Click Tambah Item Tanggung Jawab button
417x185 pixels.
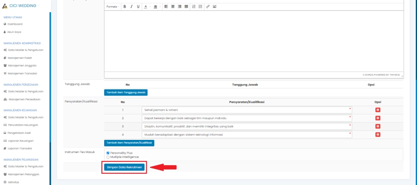[x=126, y=92]
